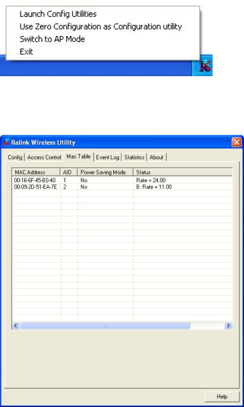Click the left arrow of the horizontal scrollbar

click(x=16, y=326)
